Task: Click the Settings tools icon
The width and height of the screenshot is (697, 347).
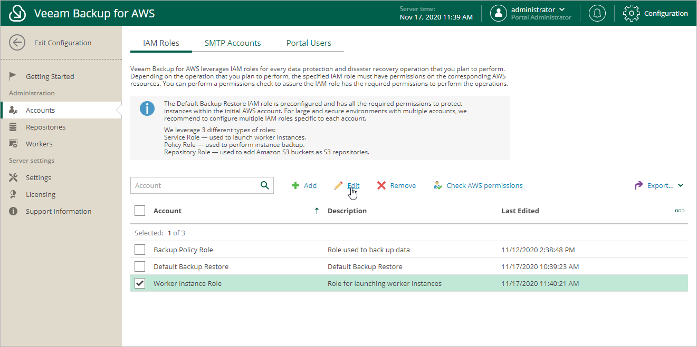Action: point(14,177)
